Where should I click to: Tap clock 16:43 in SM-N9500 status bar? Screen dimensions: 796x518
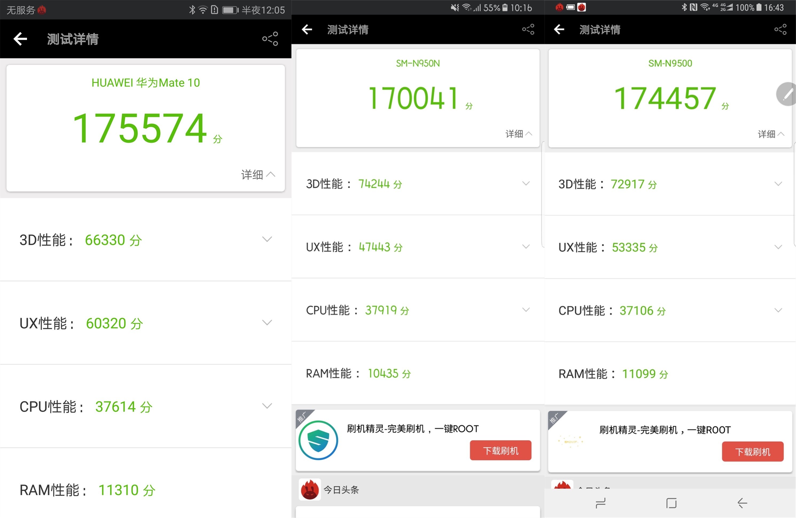click(774, 7)
